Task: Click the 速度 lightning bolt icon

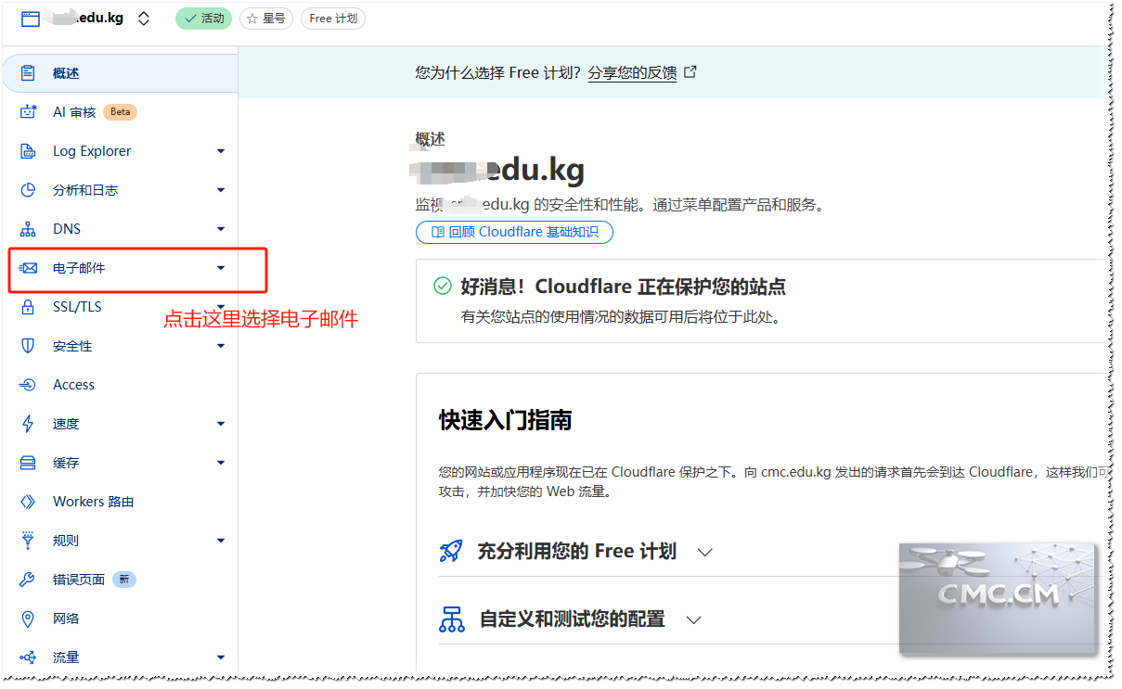Action: coord(28,424)
